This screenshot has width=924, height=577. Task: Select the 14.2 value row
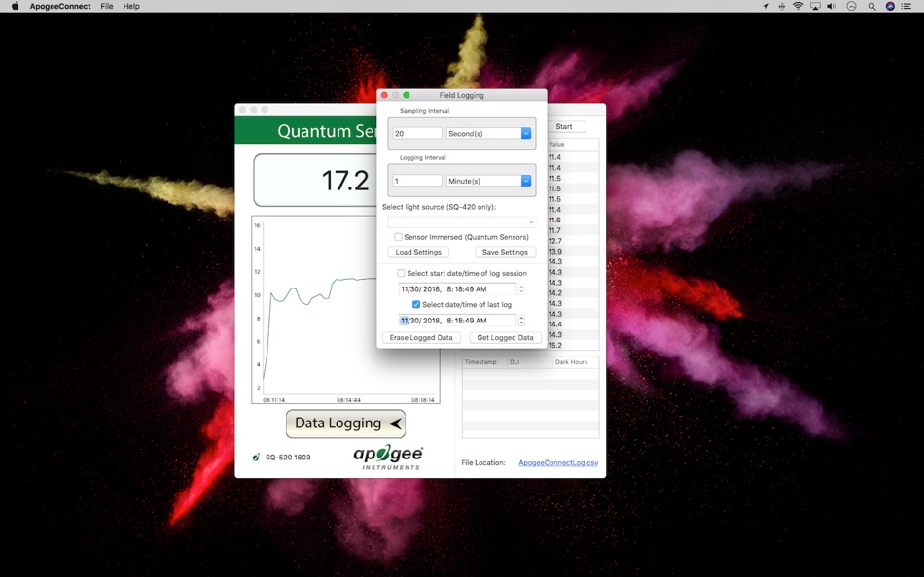tap(573, 293)
